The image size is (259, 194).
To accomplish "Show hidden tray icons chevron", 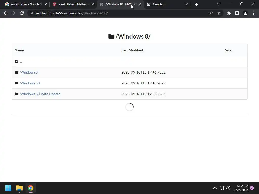I will pyautogui.click(x=215, y=188).
